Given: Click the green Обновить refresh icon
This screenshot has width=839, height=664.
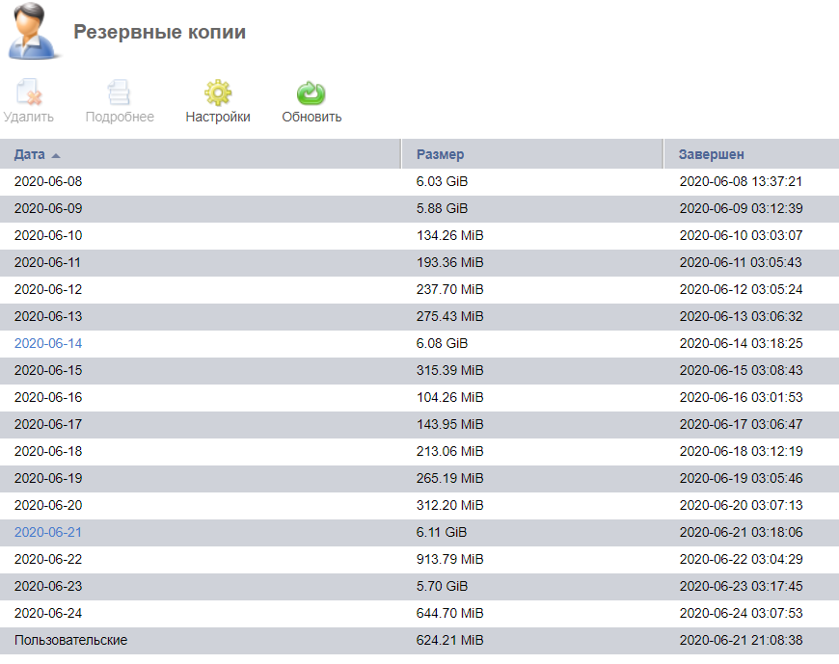Looking at the screenshot, I should (311, 93).
